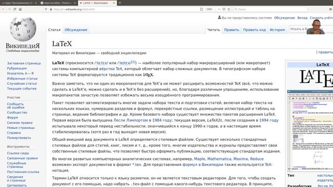Open the Форум sidebar link
This screenshot has height=187, width=333.
[12, 117]
